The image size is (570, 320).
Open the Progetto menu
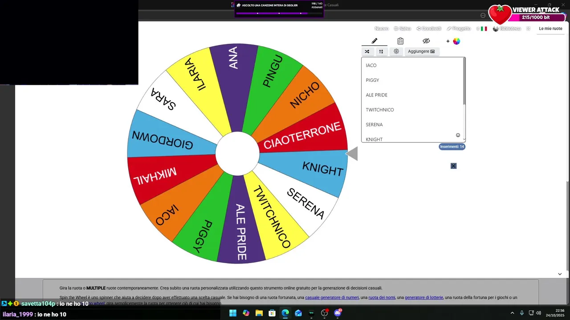pos(459,28)
